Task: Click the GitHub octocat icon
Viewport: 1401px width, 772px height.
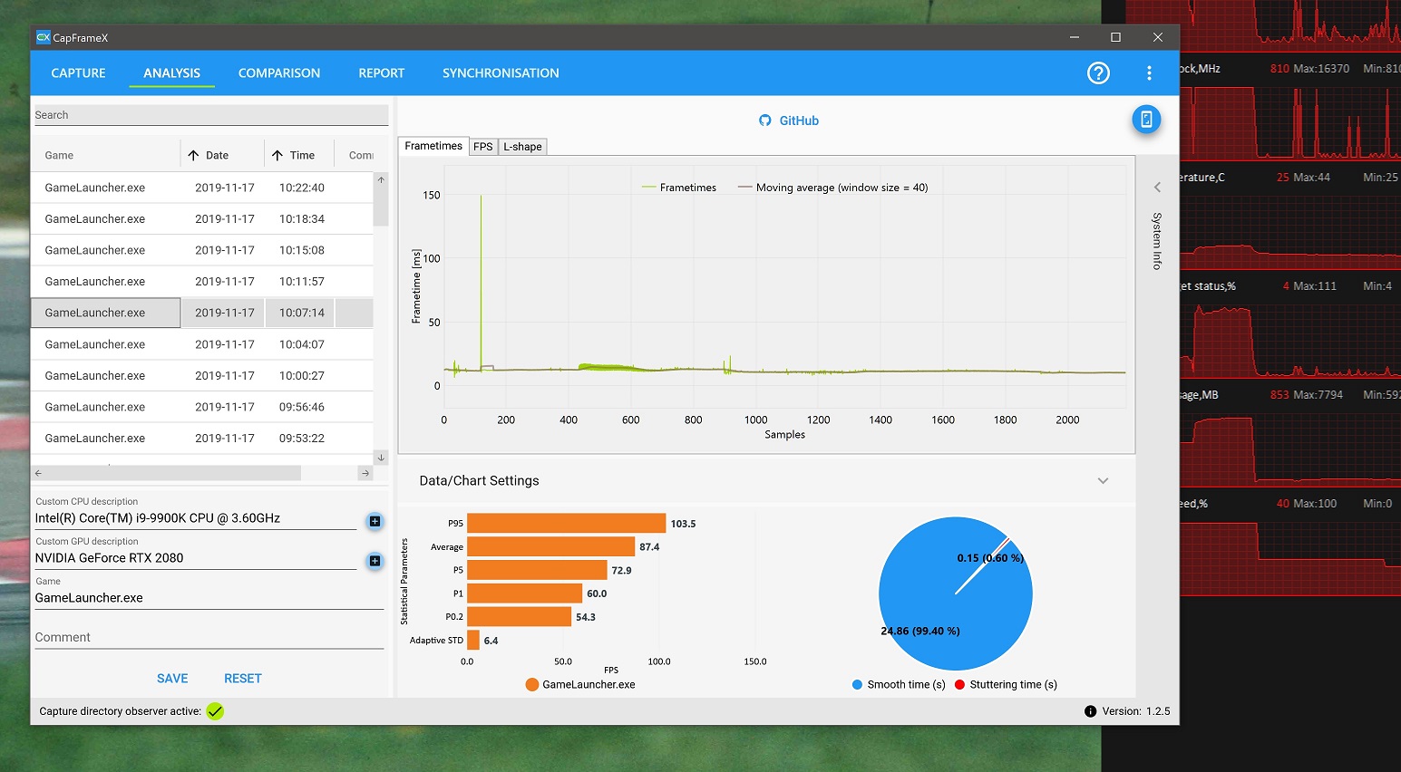Action: click(765, 121)
